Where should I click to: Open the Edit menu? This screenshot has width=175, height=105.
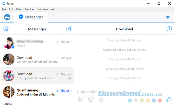click(x=11, y=10)
